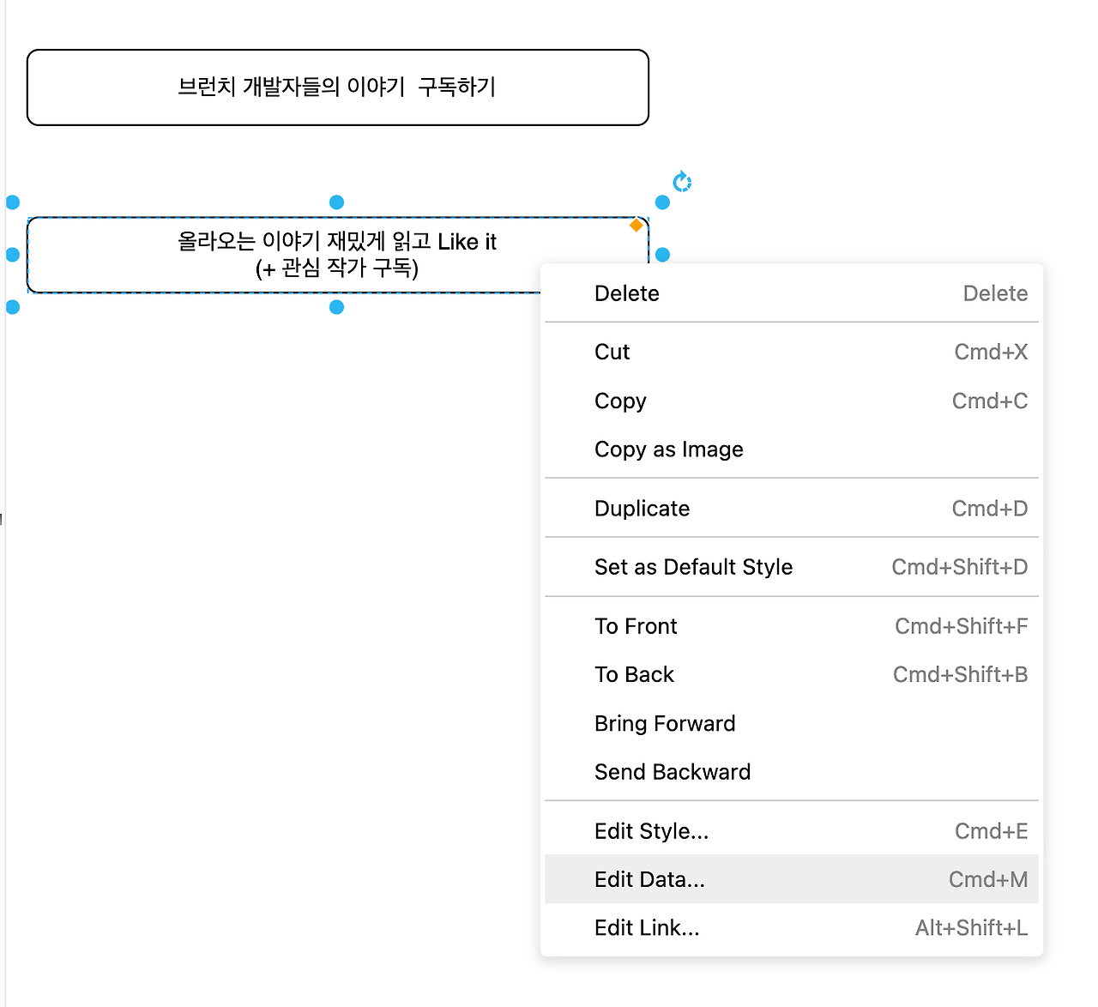Click the top-center blue resize handle
The width and height of the screenshot is (1098, 1007).
tap(336, 202)
